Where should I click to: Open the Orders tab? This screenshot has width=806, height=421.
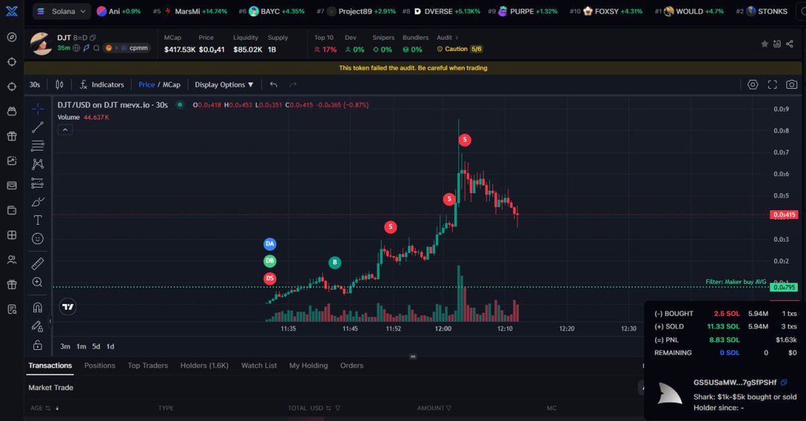click(x=351, y=365)
